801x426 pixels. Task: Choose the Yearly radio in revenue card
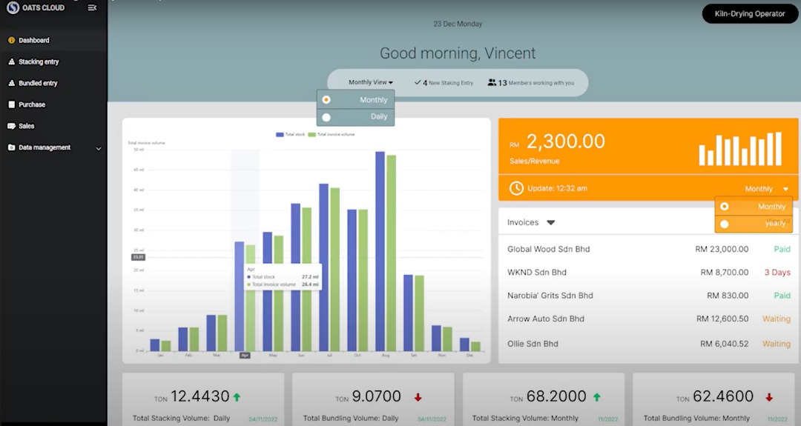725,224
